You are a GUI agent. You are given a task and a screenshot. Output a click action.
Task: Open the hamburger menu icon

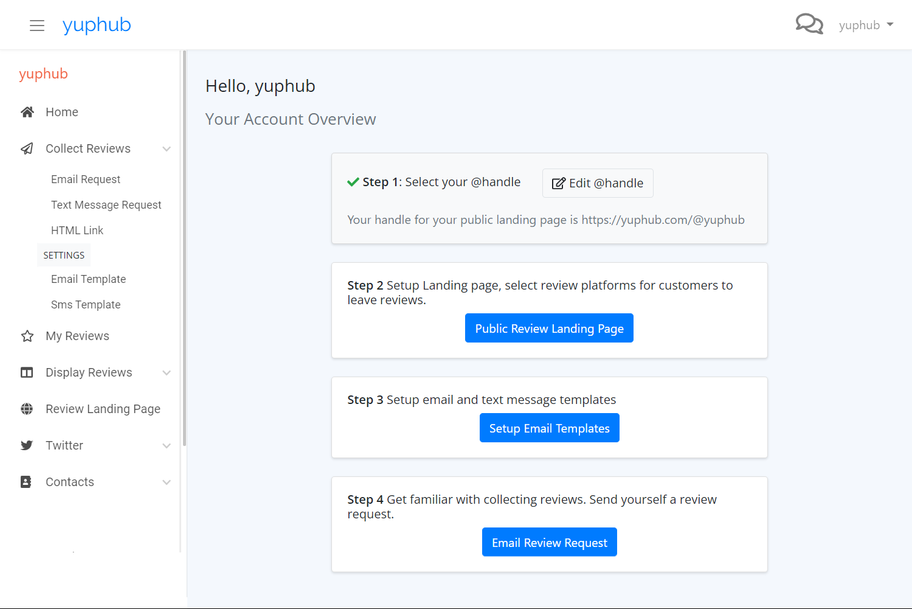(x=37, y=26)
